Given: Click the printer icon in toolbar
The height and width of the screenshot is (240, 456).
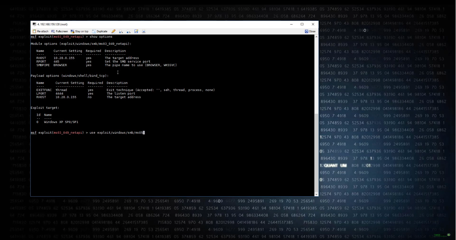Looking at the screenshot, I should pyautogui.click(x=144, y=31).
